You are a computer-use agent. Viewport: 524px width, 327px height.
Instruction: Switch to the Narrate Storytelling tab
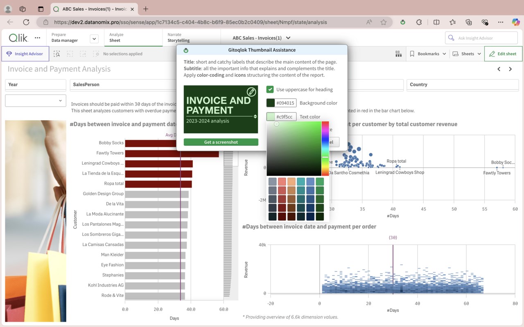(192, 38)
